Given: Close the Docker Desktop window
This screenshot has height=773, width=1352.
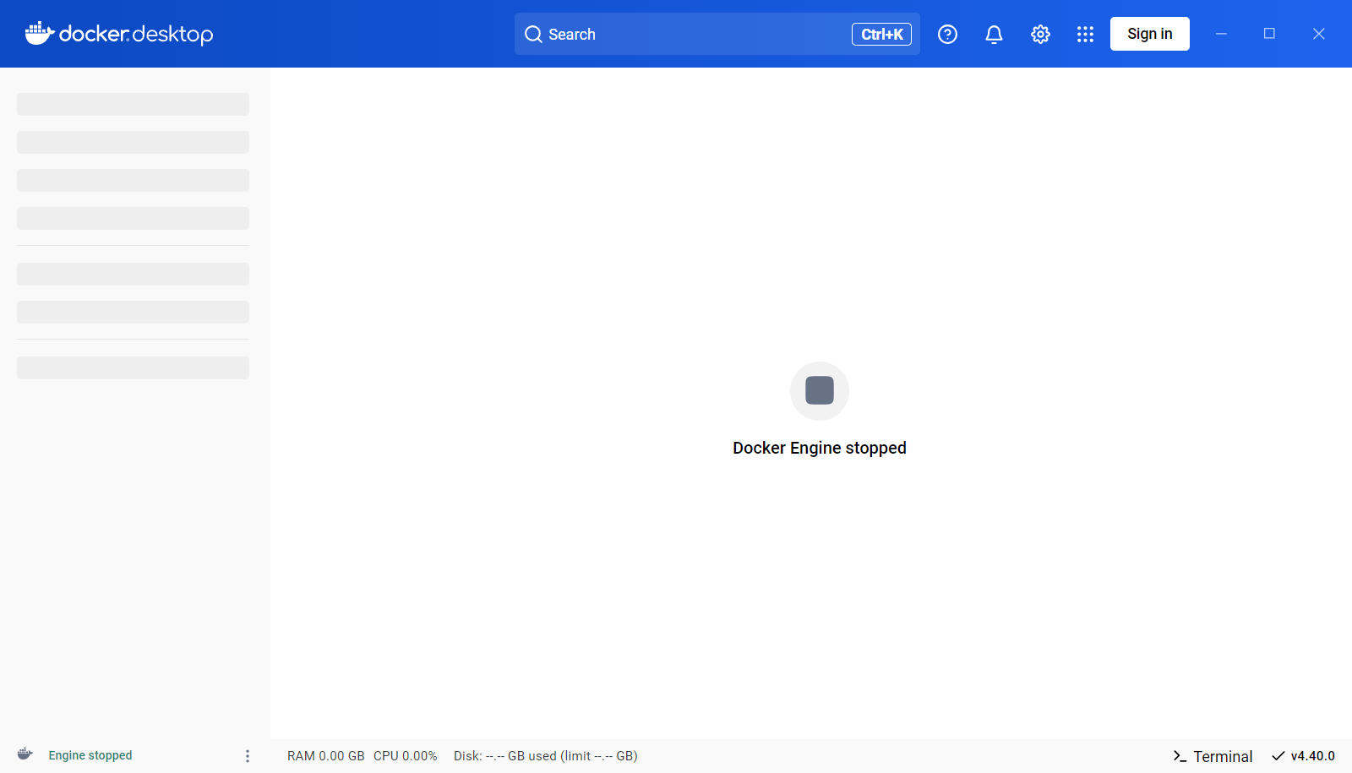Looking at the screenshot, I should point(1318,34).
